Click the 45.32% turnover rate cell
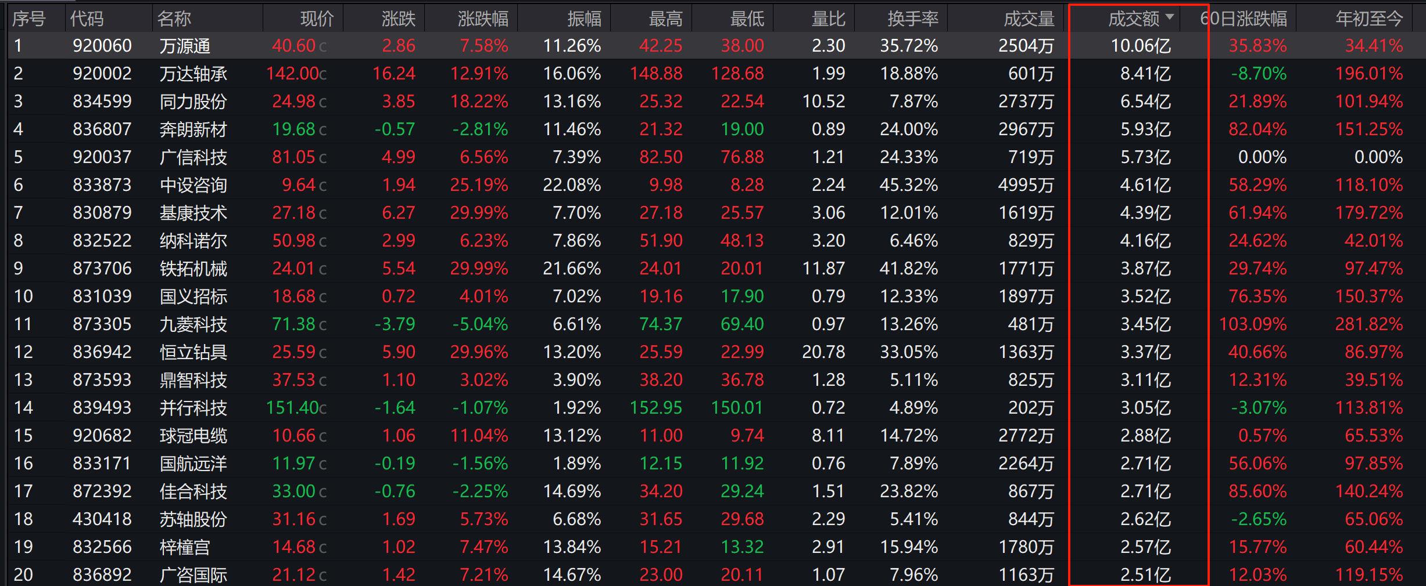The height and width of the screenshot is (586, 1426). (909, 185)
